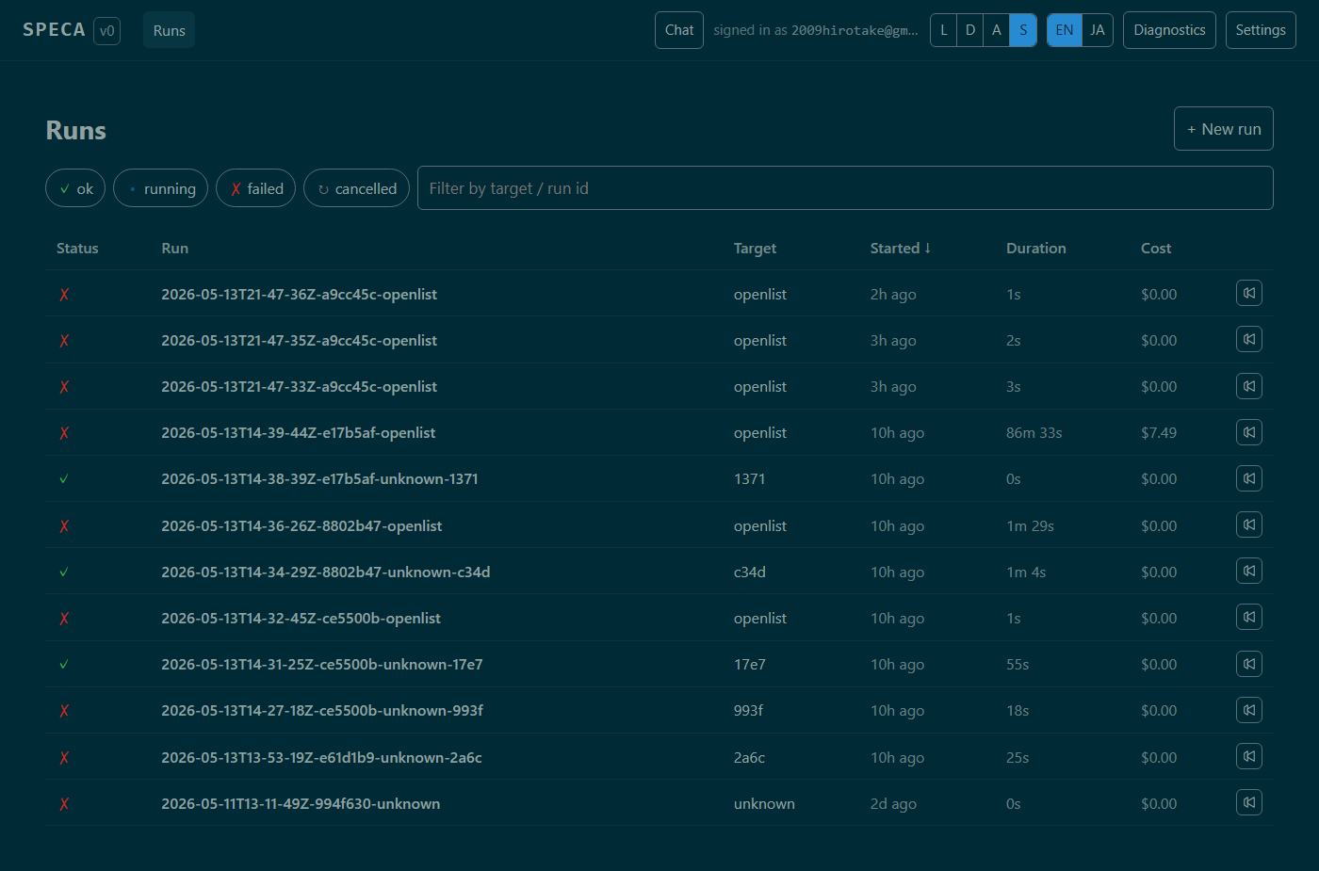This screenshot has width=1319, height=871.
Task: Select the S theme option
Action: [1023, 30]
